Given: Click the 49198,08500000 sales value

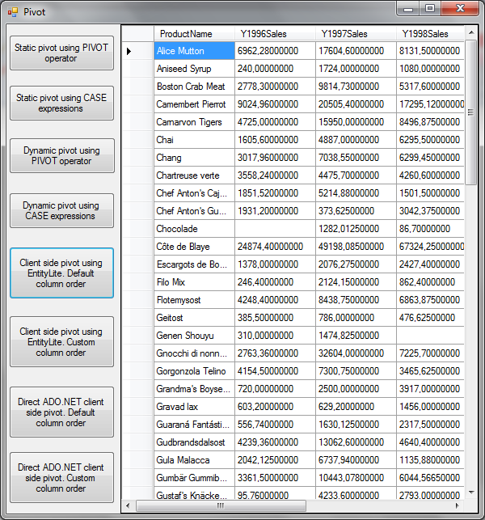Looking at the screenshot, I should click(356, 247).
